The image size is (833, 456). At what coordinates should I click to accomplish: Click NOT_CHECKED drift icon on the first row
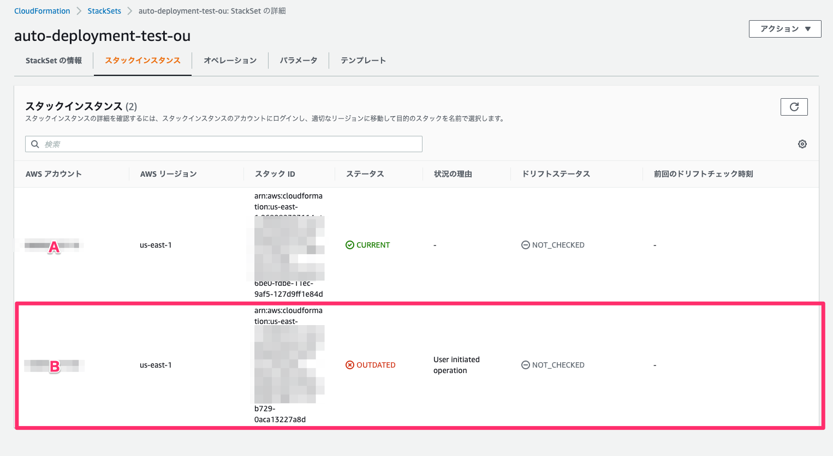pyautogui.click(x=525, y=244)
